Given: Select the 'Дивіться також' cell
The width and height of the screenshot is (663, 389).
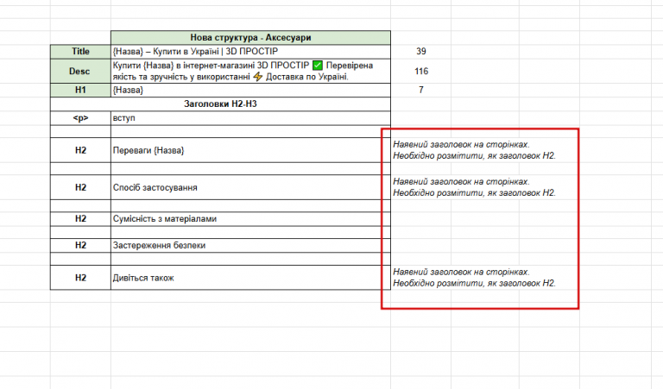Looking at the screenshot, I should click(250, 278).
